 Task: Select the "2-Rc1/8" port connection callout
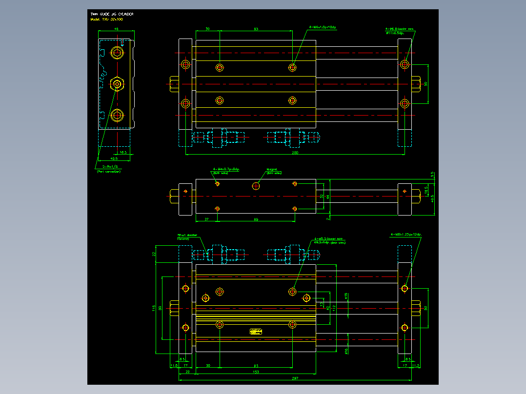[x=110, y=167]
